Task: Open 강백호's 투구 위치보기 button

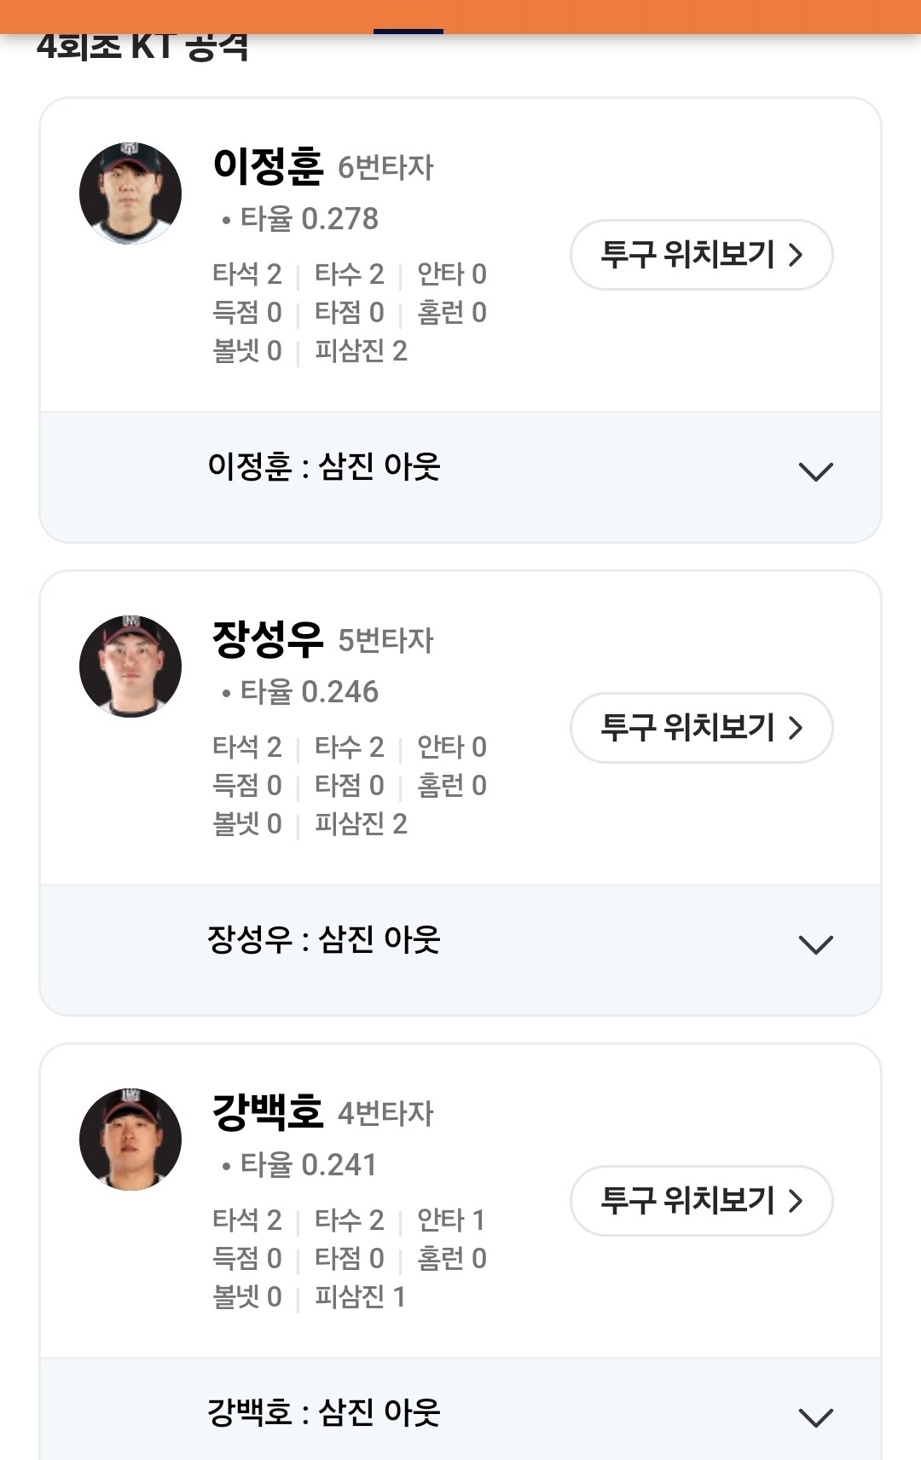Action: (701, 1201)
